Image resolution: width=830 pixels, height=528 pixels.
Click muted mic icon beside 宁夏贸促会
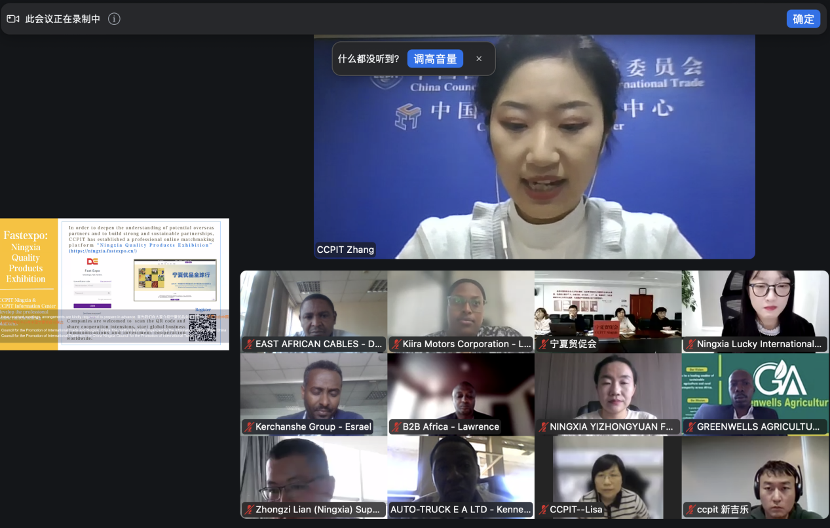pos(543,344)
